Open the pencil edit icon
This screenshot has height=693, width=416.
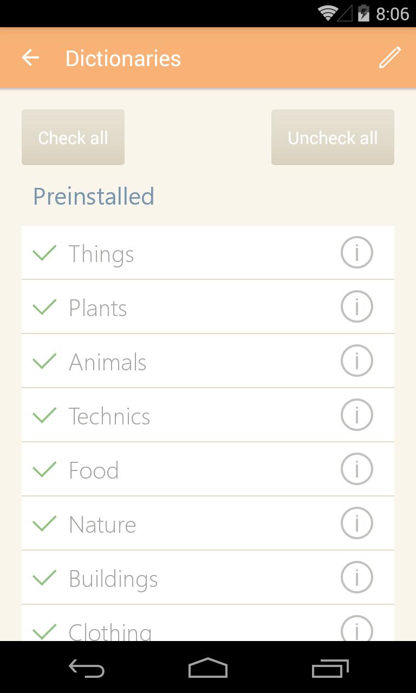tap(389, 58)
